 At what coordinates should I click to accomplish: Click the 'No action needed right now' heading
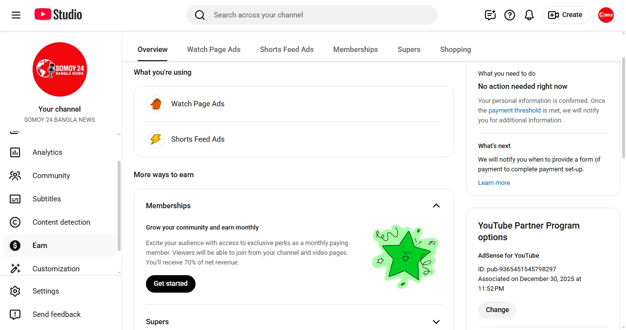click(523, 86)
